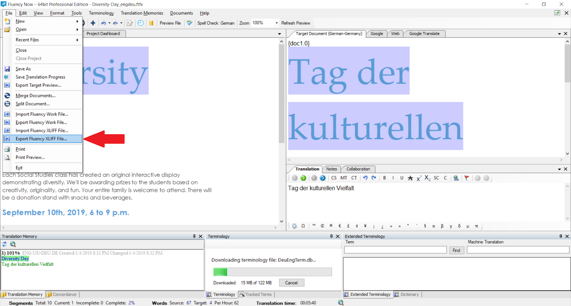The width and height of the screenshot is (571, 306).
Task: Click in the Term input field
Action: click(395, 250)
